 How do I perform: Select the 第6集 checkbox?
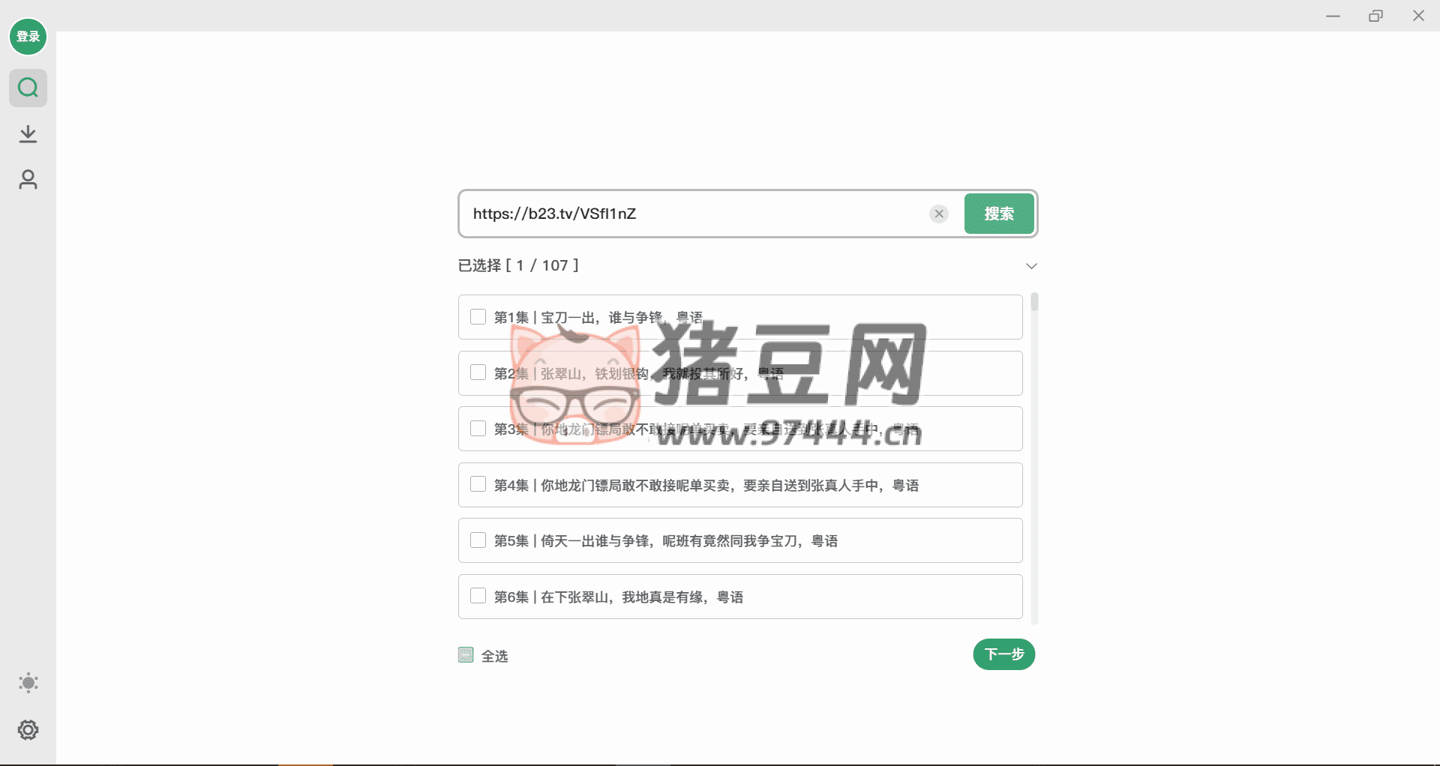(478, 596)
